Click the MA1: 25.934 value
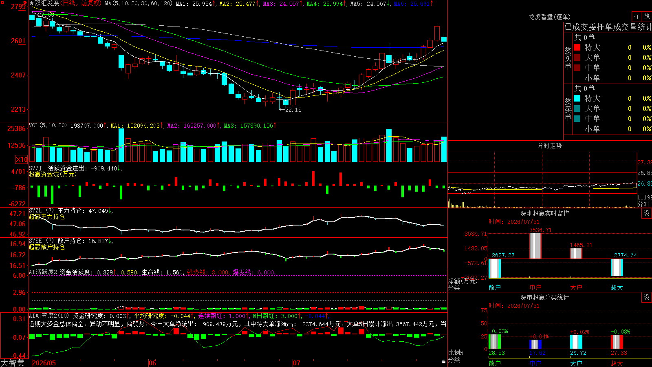Image resolution: width=652 pixels, height=367 pixels. pyautogui.click(x=196, y=3)
